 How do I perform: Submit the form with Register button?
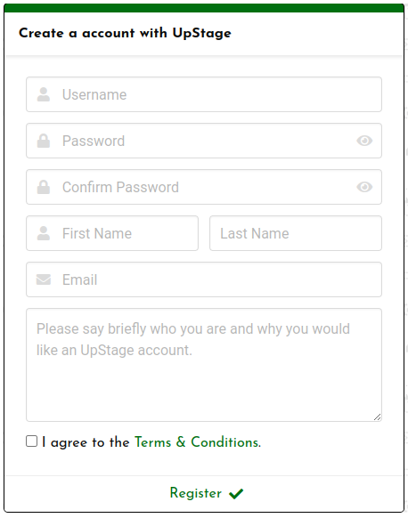[207, 493]
